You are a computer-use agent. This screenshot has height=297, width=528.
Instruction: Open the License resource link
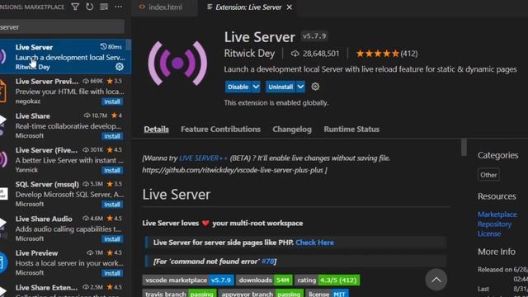click(x=489, y=233)
